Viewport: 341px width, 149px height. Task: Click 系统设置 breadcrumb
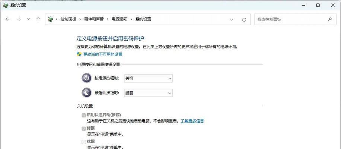pyautogui.click(x=143, y=19)
